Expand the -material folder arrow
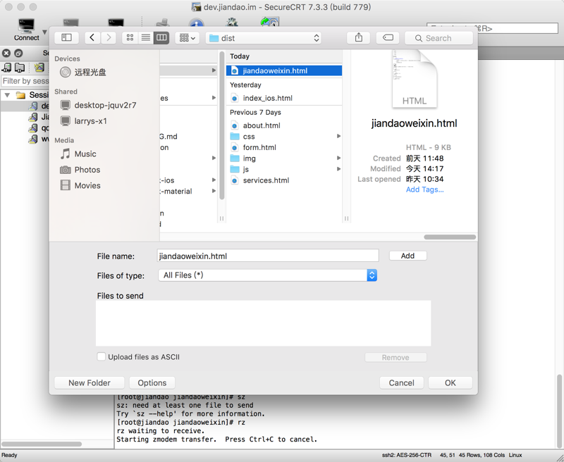The height and width of the screenshot is (462, 564). [x=214, y=191]
